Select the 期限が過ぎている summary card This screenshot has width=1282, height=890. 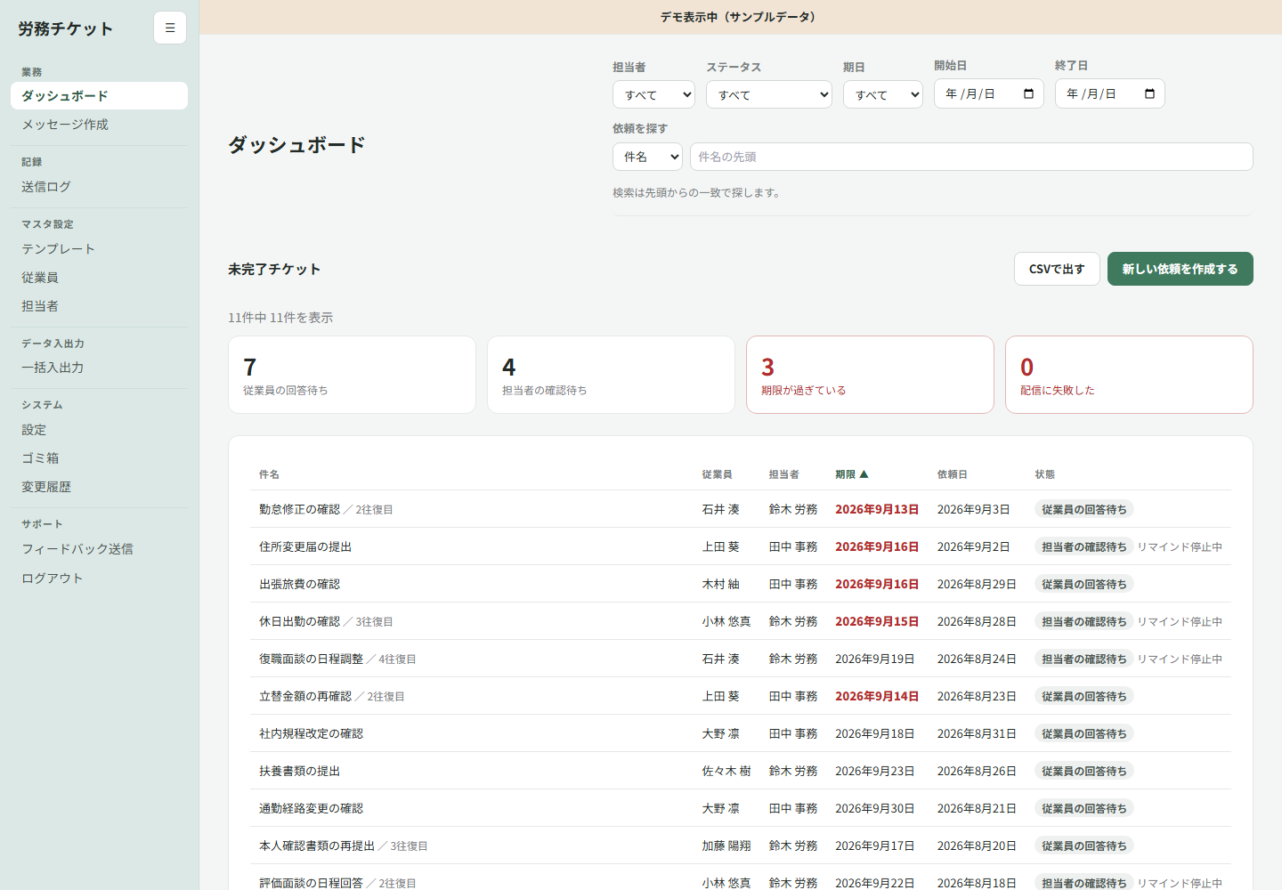(870, 375)
